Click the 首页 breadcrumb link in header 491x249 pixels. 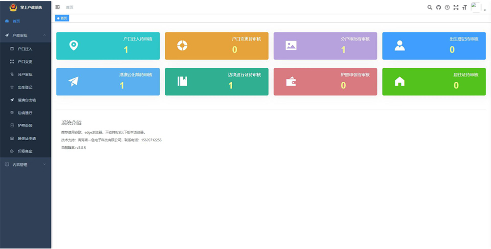[x=69, y=7]
